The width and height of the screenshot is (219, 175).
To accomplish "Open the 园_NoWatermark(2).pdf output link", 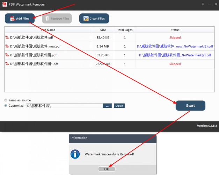I will (x=175, y=55).
